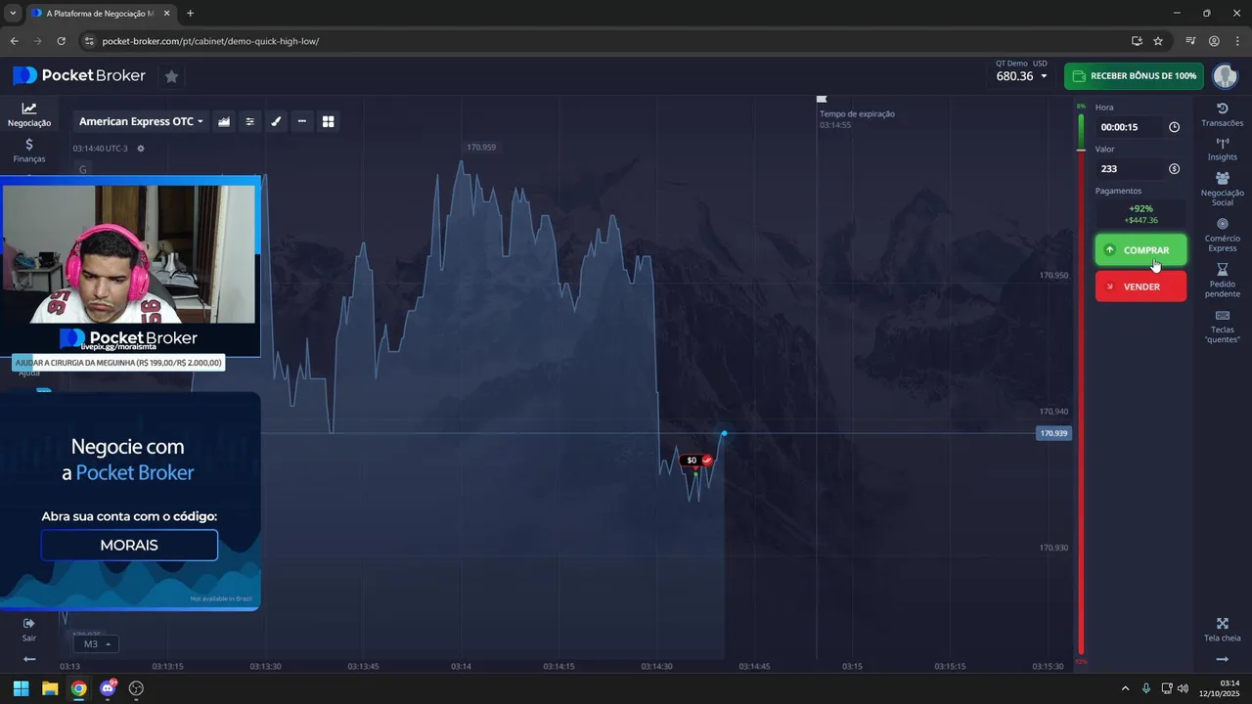The height and width of the screenshot is (704, 1252).
Task: Open Windows Start menu
Action: point(21,688)
